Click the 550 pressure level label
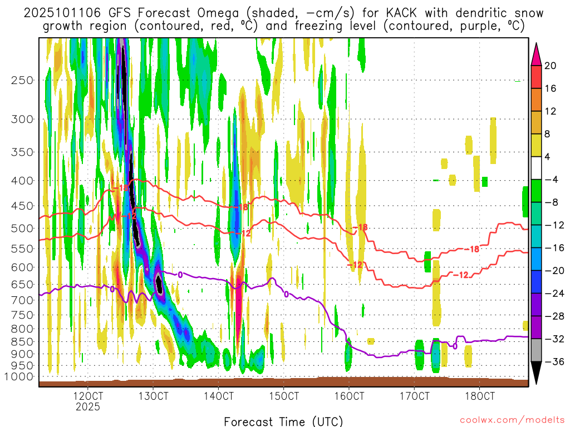This screenshot has width=570, height=427. (22, 249)
